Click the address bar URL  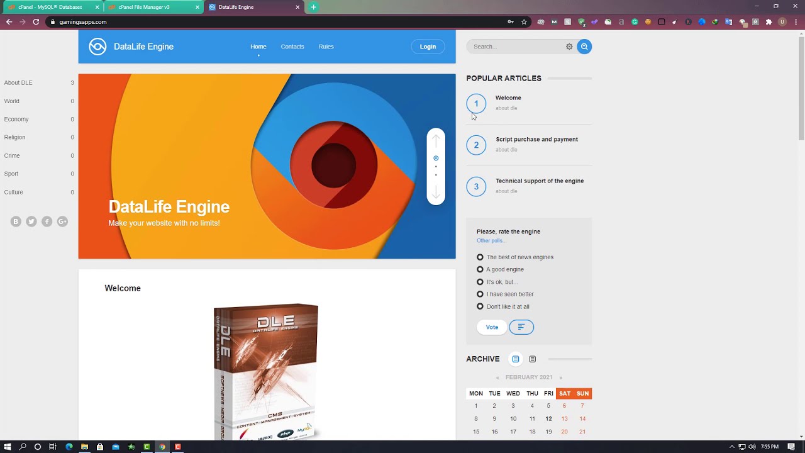(x=83, y=22)
